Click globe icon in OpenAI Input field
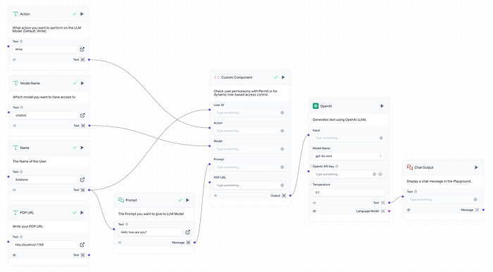This screenshot has width=493, height=272. (x=381, y=138)
